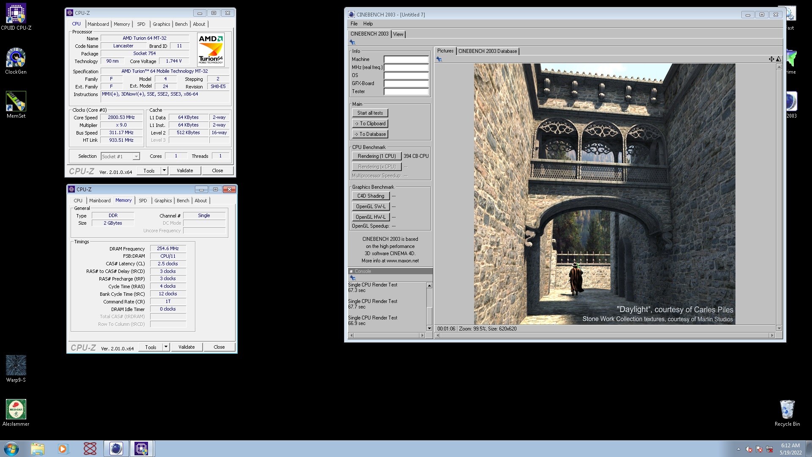Open CPUID CPU-Z desktop shortcut
The width and height of the screenshot is (812, 457).
[x=16, y=17]
